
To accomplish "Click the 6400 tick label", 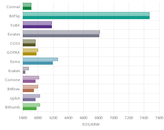I will (x=68, y=118).
